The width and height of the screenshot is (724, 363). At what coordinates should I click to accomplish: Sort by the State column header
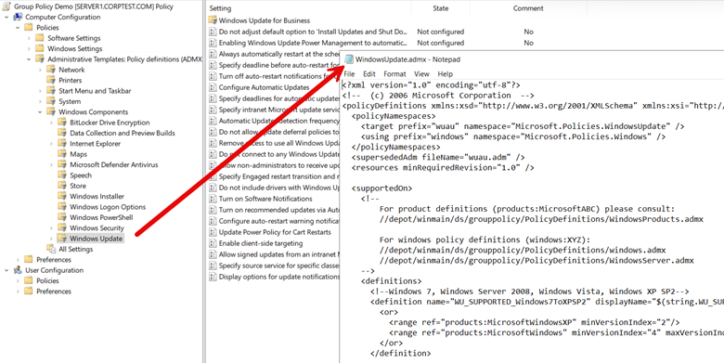point(441,7)
